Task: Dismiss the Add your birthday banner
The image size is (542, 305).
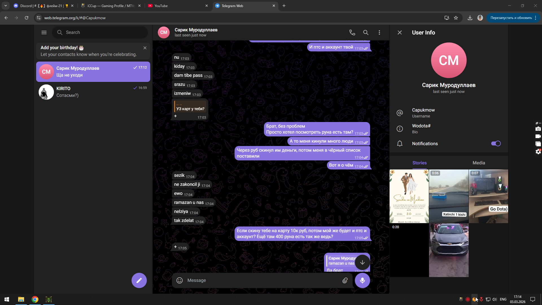Action: [x=145, y=48]
